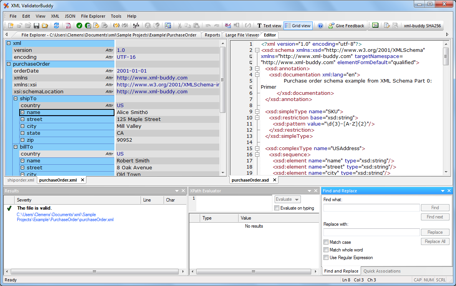Fold xsd:complexType USAddress at line 15
The image size is (456, 286).
(257, 149)
